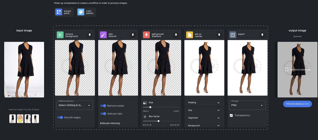Click the remove background scissors icon
The height and width of the screenshot is (140, 318).
click(x=60, y=35)
